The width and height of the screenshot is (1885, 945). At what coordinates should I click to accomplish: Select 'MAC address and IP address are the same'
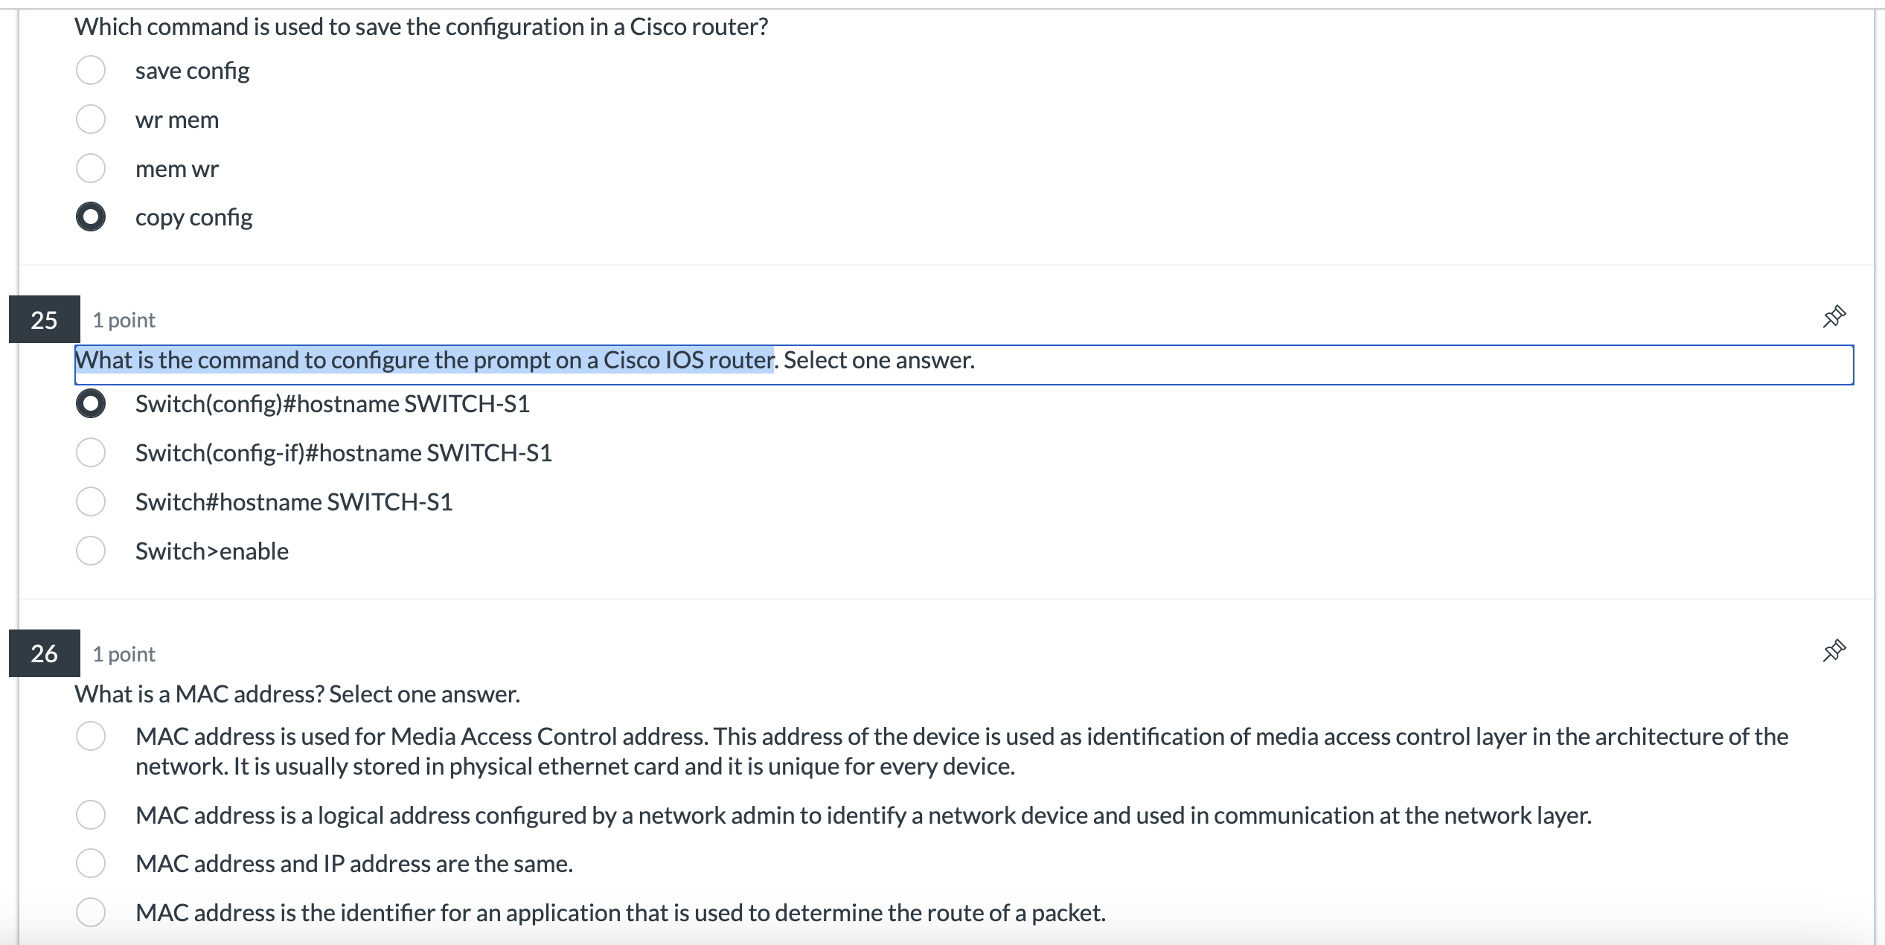coord(90,863)
